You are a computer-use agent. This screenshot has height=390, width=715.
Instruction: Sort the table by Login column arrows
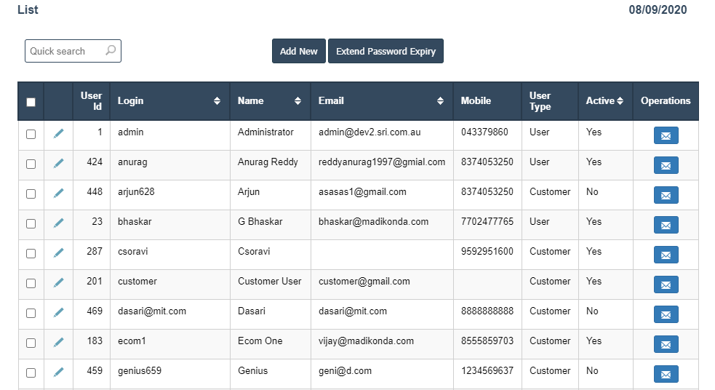tap(217, 101)
